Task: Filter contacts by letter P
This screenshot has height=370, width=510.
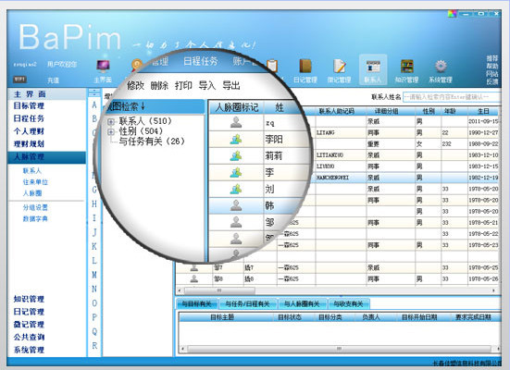Action: point(94,317)
